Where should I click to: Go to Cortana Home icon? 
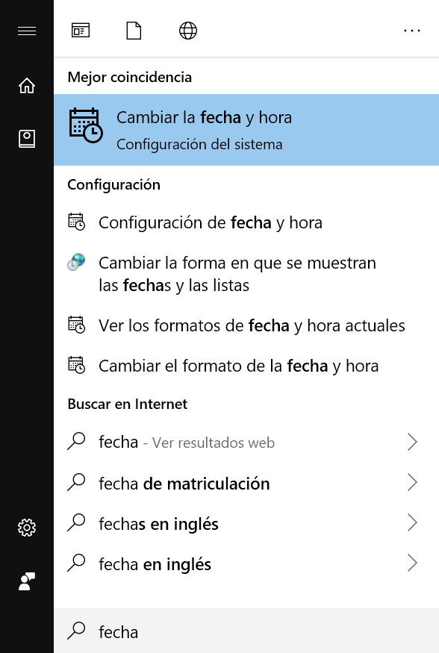coord(27,85)
